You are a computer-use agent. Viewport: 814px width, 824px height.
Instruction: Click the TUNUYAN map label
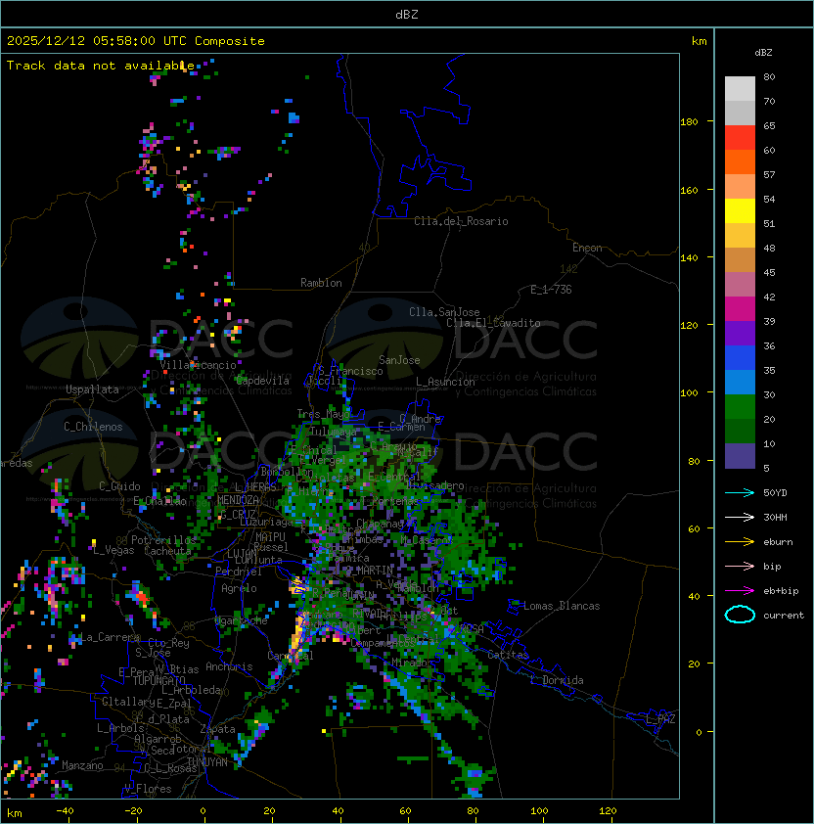click(207, 762)
